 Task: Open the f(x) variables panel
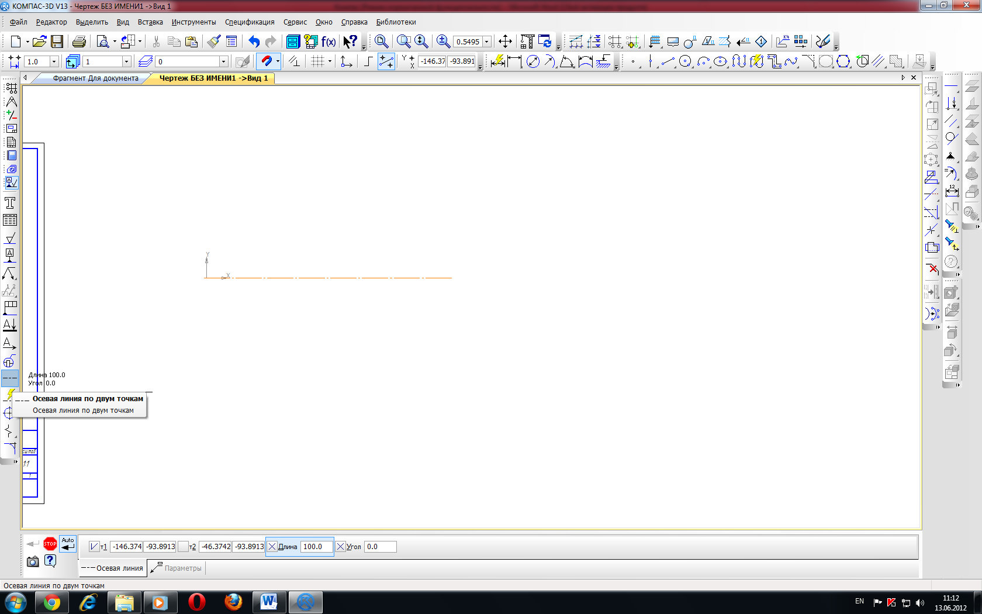[329, 42]
